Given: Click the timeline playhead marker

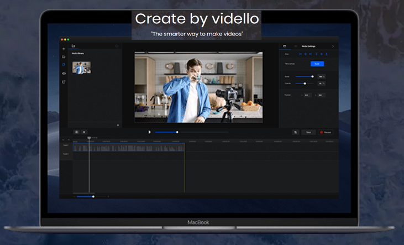Looking at the screenshot, I should (x=89, y=138).
